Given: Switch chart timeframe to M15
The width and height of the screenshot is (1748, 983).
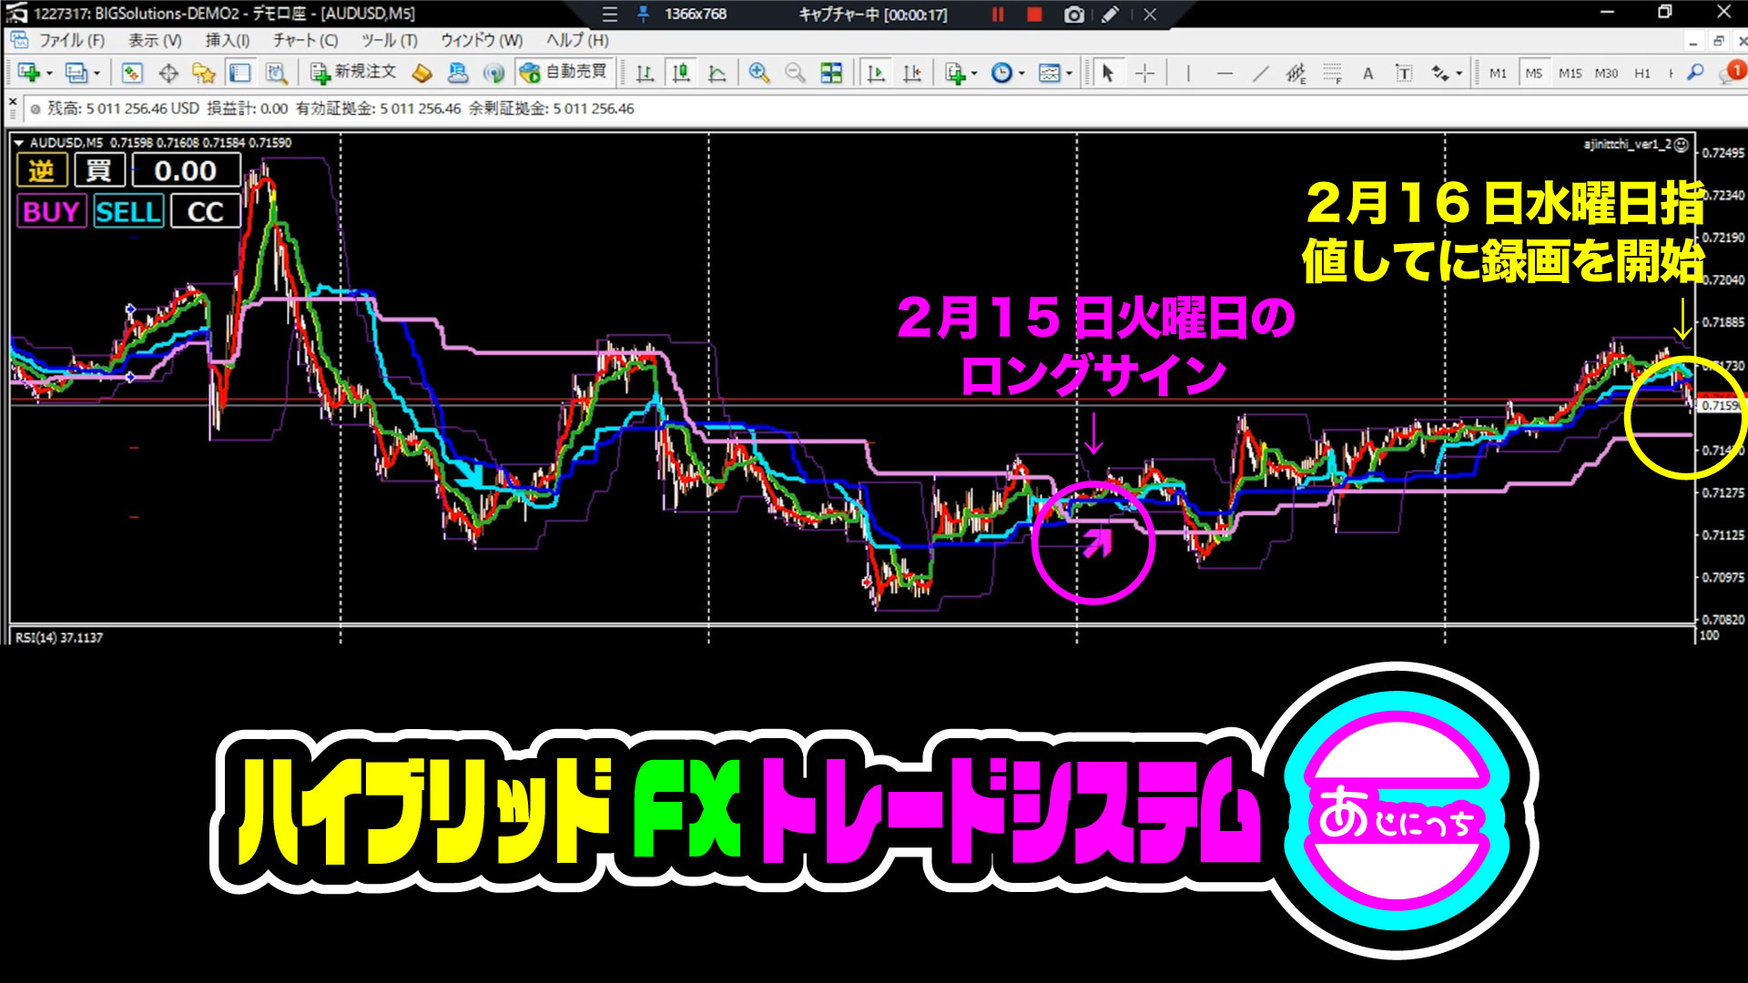Looking at the screenshot, I should [1570, 73].
